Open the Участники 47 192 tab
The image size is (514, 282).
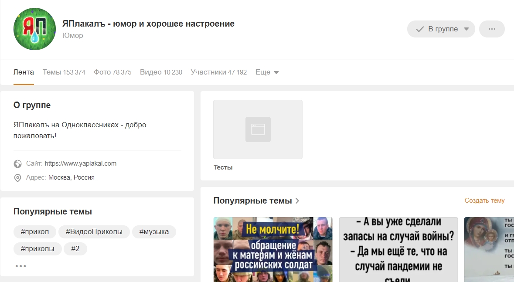(x=219, y=72)
